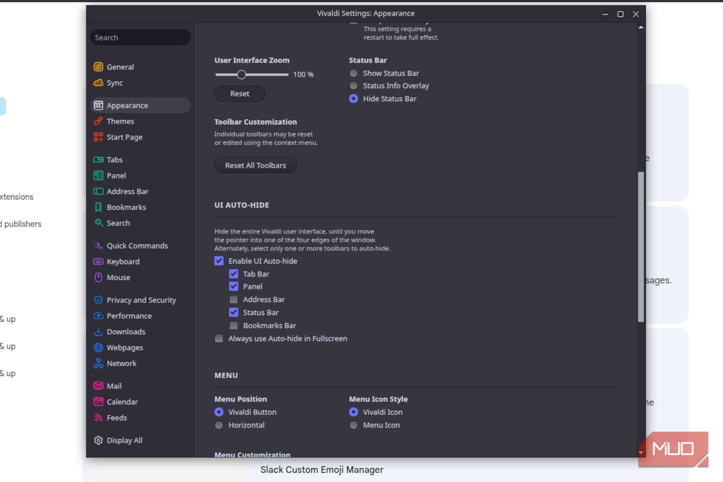Screen dimensions: 723x482
Task: Click the Themes paintbrush icon
Action: (x=98, y=121)
